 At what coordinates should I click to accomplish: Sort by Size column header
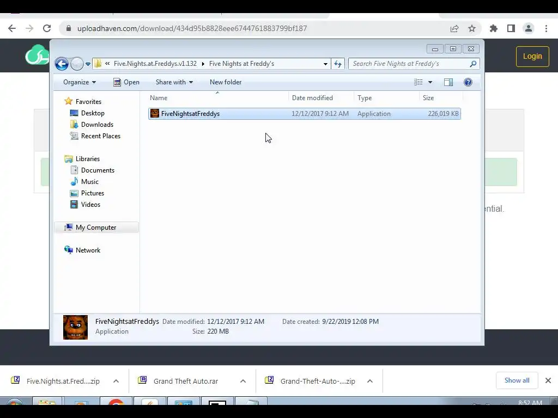click(441, 98)
